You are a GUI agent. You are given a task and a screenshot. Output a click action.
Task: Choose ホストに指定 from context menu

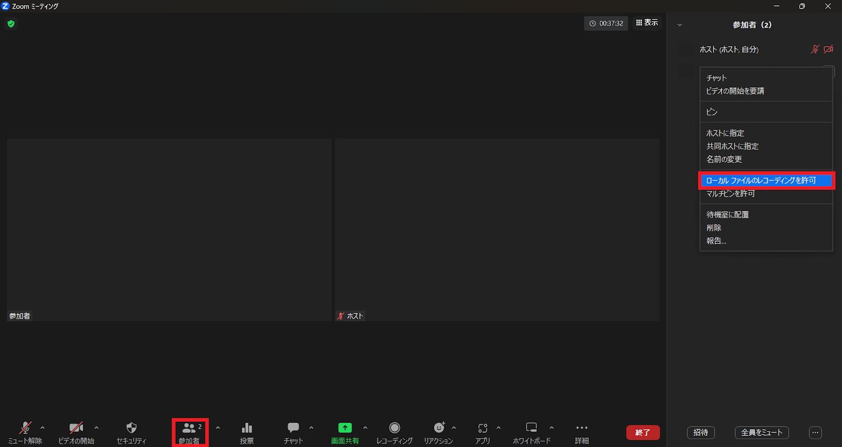[725, 133]
